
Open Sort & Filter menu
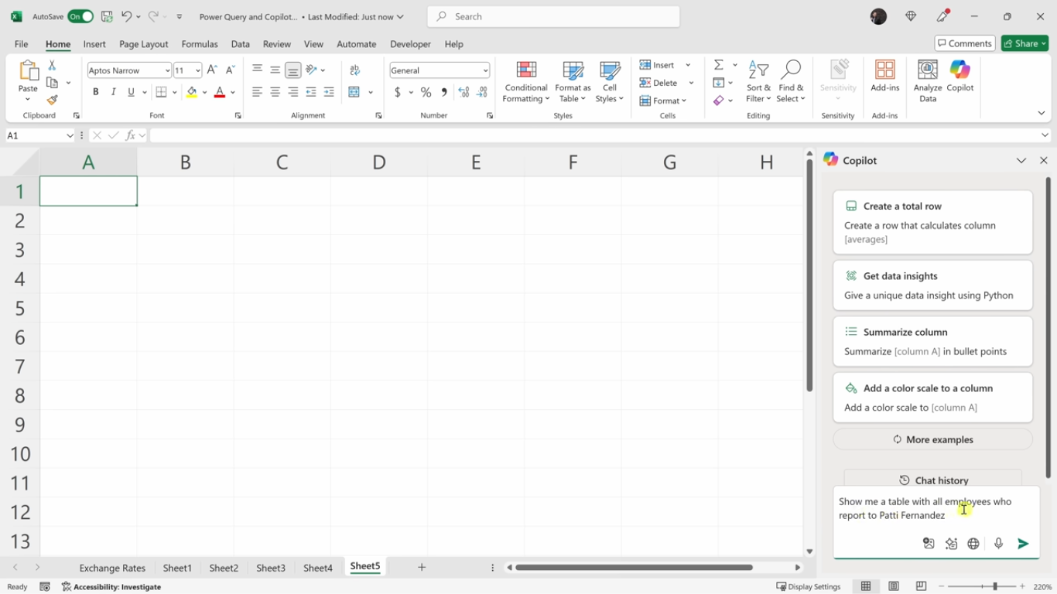[x=759, y=82]
